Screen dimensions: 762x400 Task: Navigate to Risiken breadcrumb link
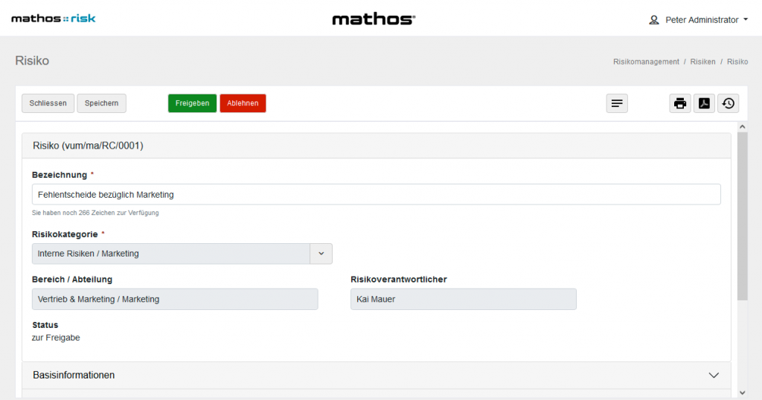702,62
